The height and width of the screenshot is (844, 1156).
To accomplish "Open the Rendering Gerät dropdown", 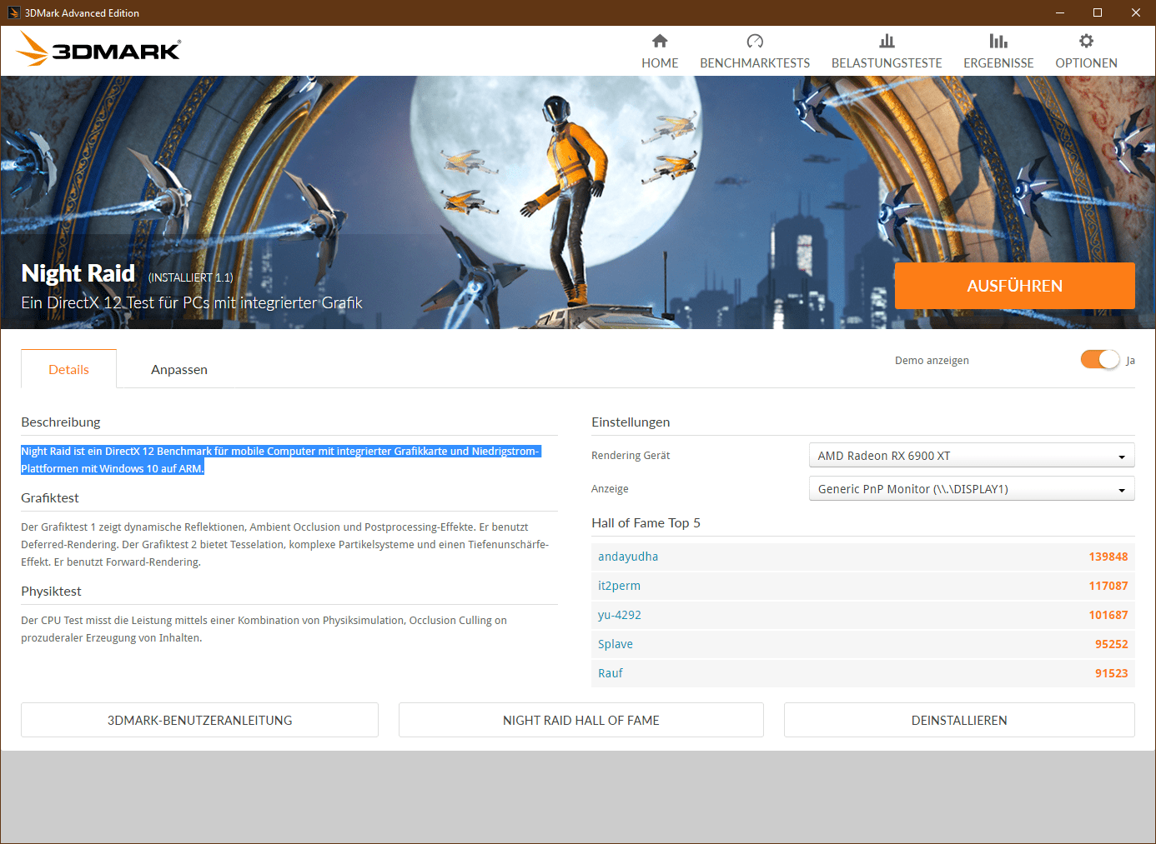I will pyautogui.click(x=972, y=455).
